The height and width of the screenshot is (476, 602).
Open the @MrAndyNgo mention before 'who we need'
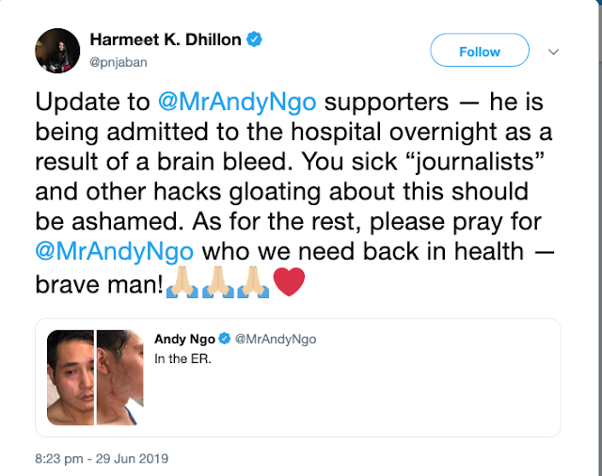115,252
